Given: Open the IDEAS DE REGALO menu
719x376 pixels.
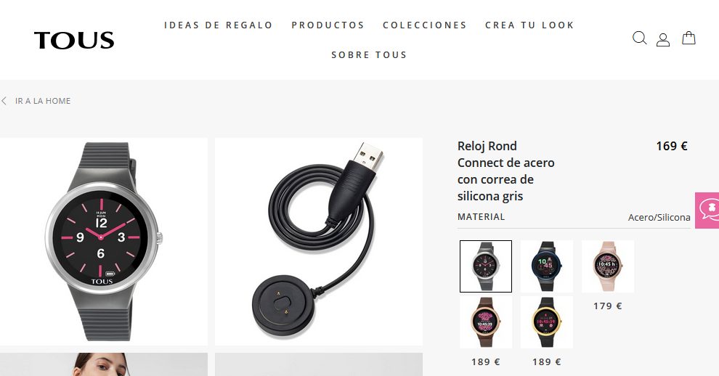Looking at the screenshot, I should click(x=219, y=25).
